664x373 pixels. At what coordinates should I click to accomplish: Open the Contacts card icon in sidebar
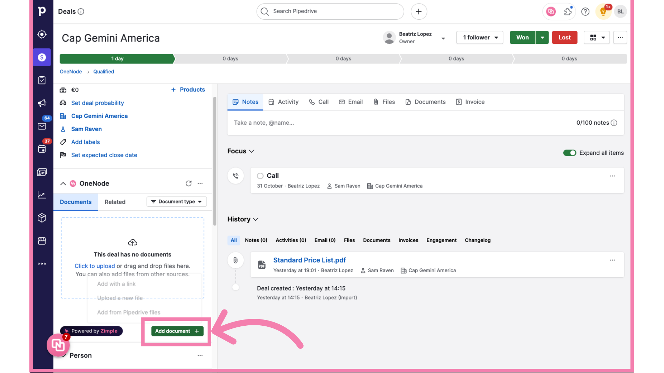42,172
